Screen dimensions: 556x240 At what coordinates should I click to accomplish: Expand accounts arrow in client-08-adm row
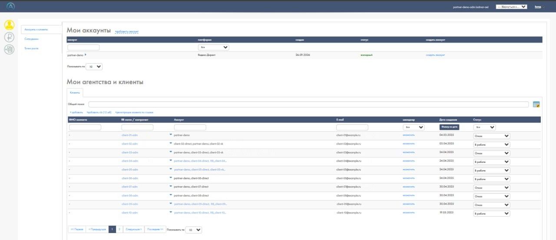pos(171,195)
